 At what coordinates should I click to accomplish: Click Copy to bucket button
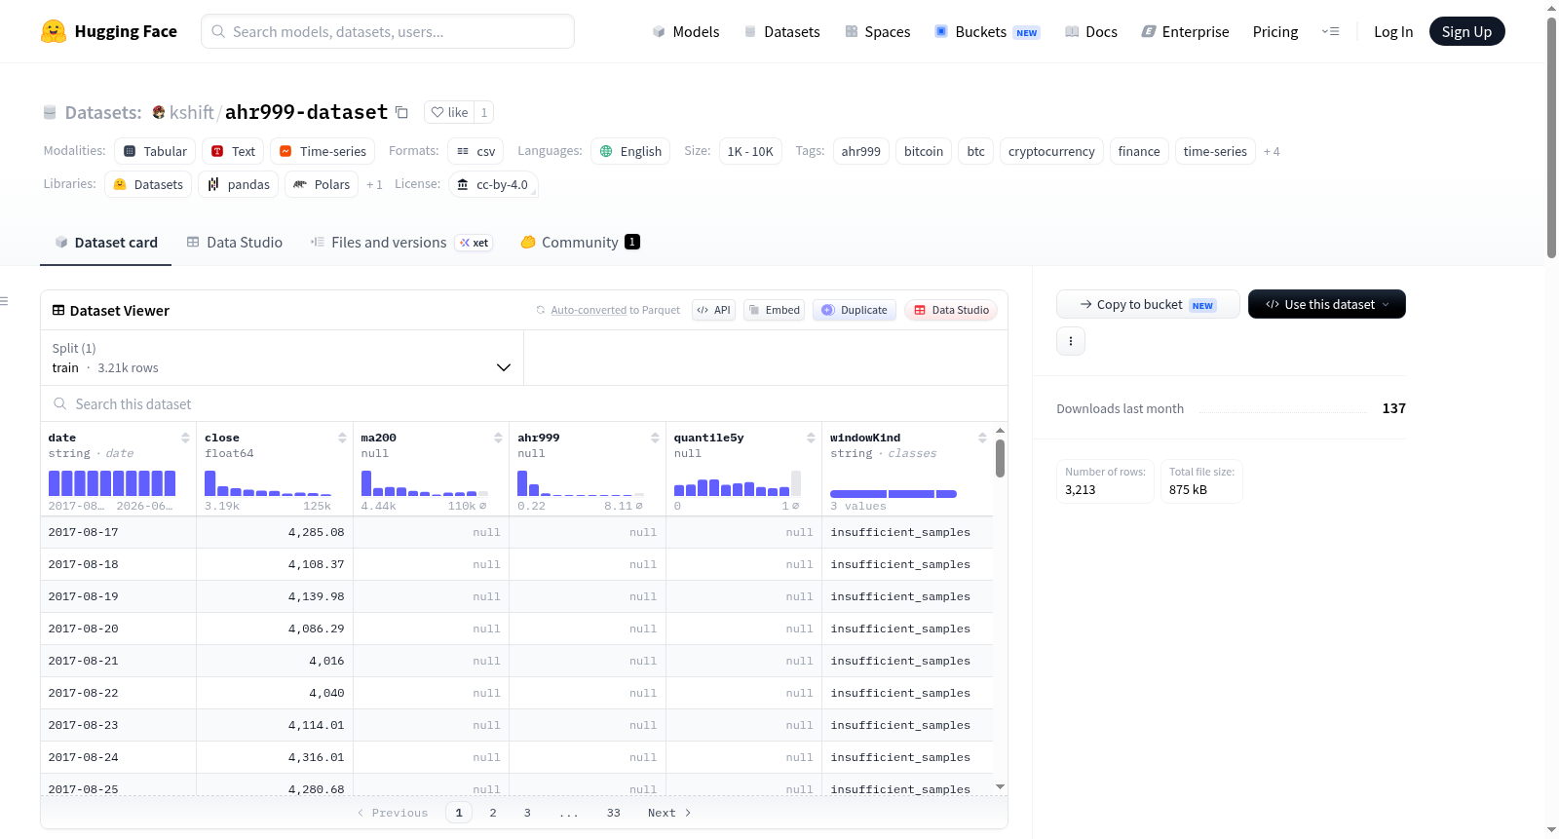[x=1148, y=304]
